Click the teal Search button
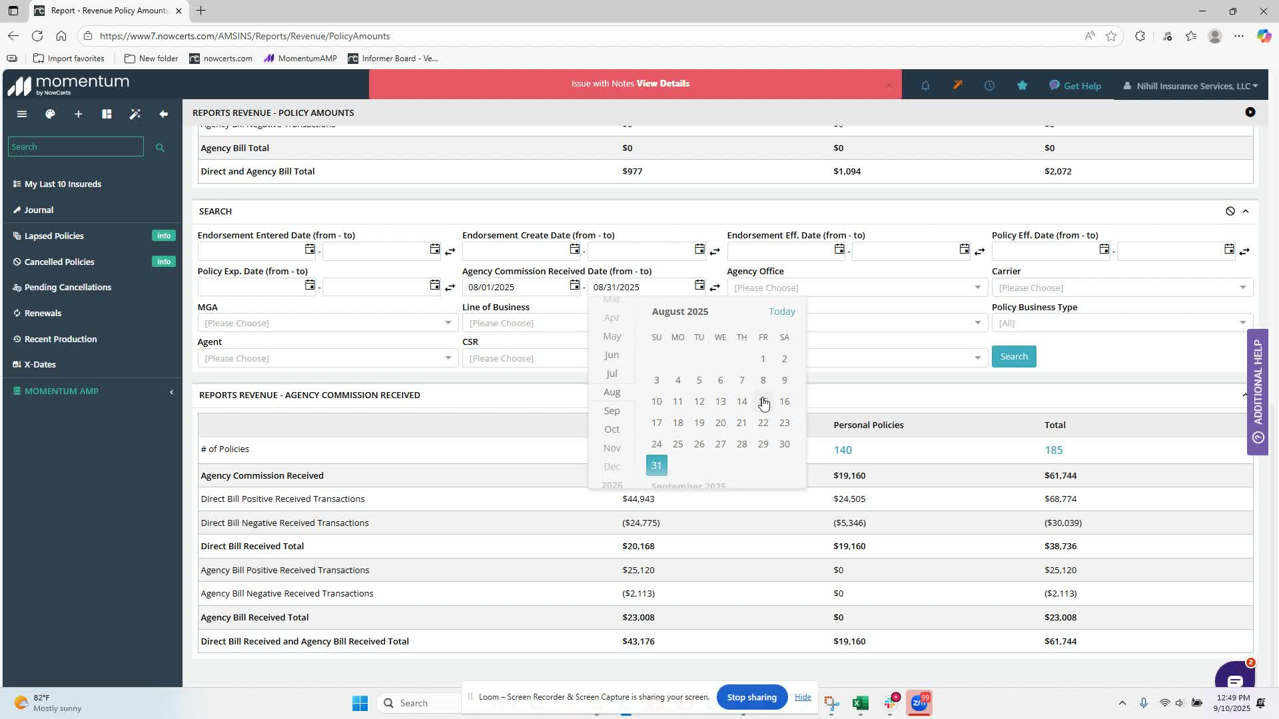The image size is (1279, 719). (x=1013, y=356)
